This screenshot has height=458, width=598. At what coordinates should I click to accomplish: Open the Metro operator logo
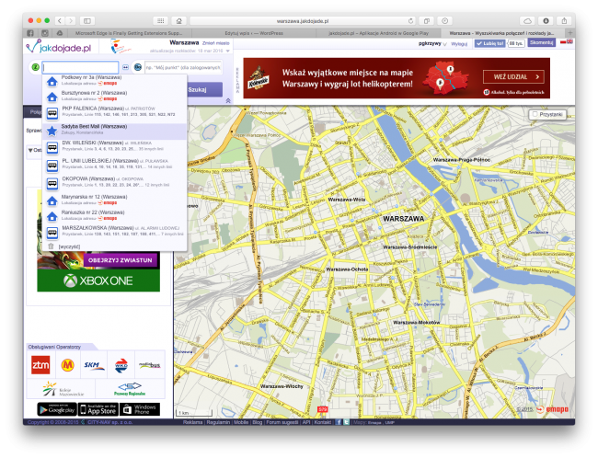67,365
